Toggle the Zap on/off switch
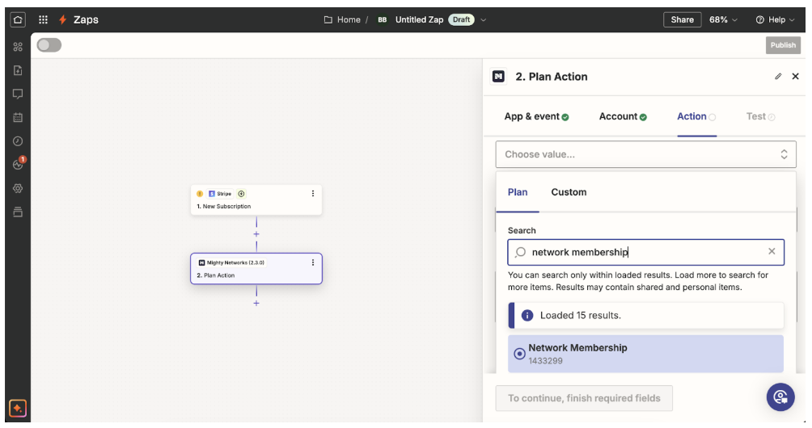 coord(49,45)
